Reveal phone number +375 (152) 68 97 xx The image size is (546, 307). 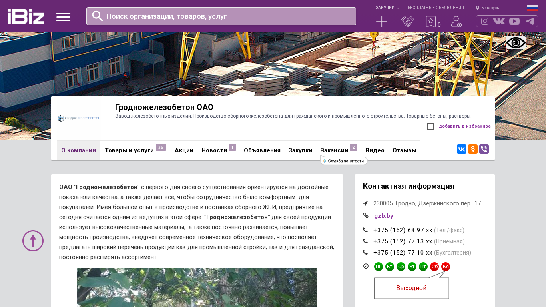403,230
